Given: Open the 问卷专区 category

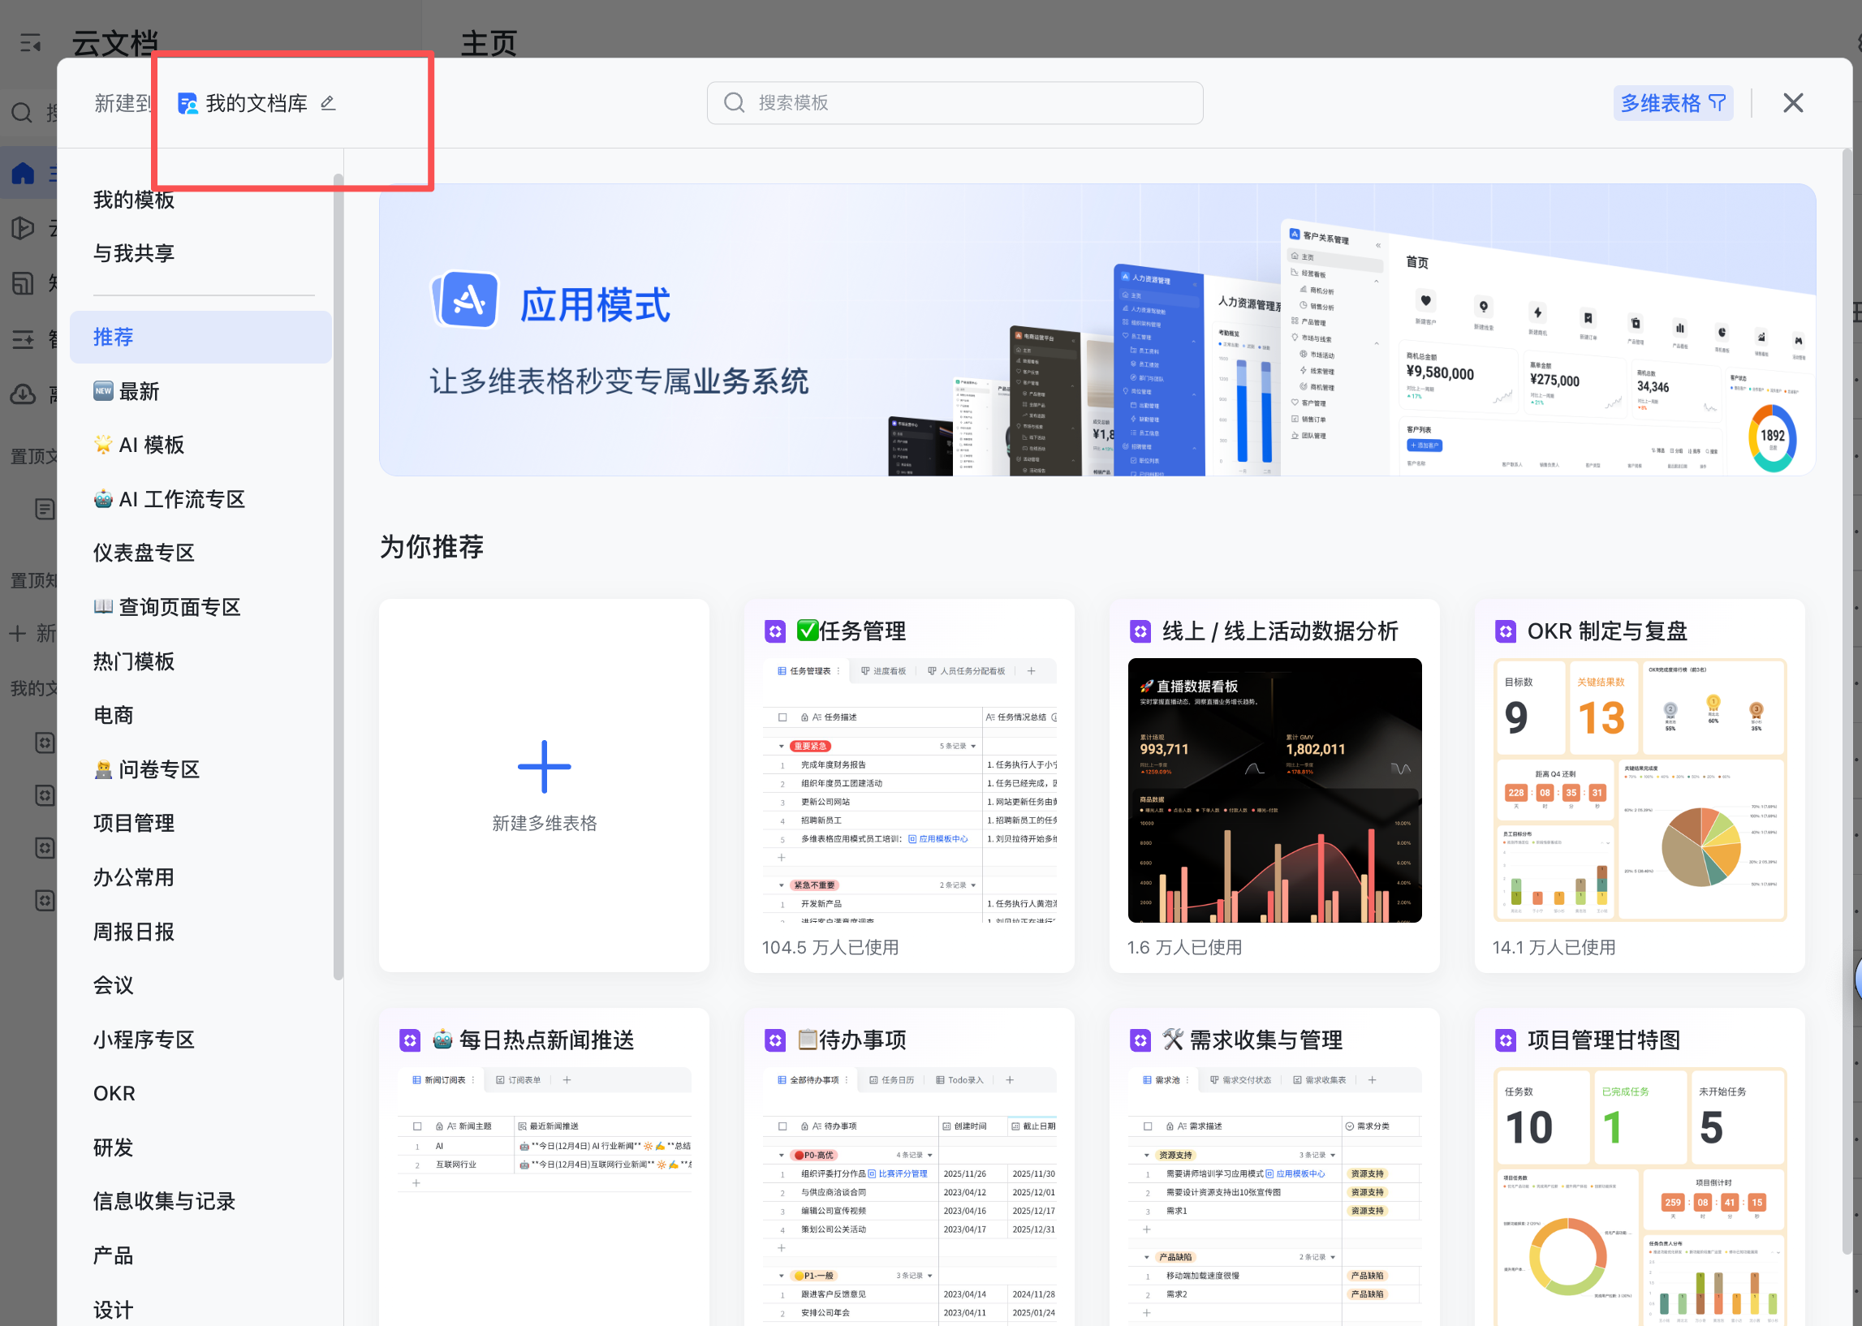Looking at the screenshot, I should tap(158, 769).
